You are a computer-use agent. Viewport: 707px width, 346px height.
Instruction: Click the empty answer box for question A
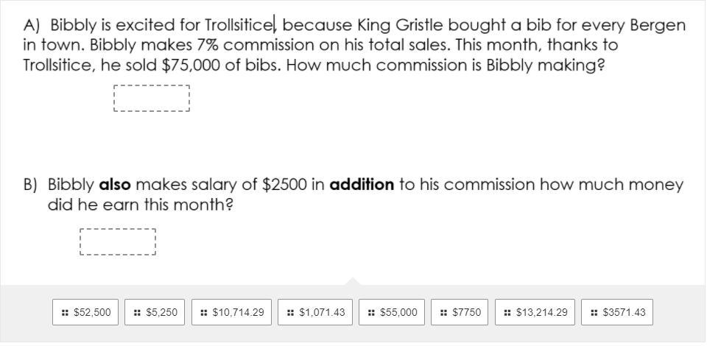pos(152,99)
